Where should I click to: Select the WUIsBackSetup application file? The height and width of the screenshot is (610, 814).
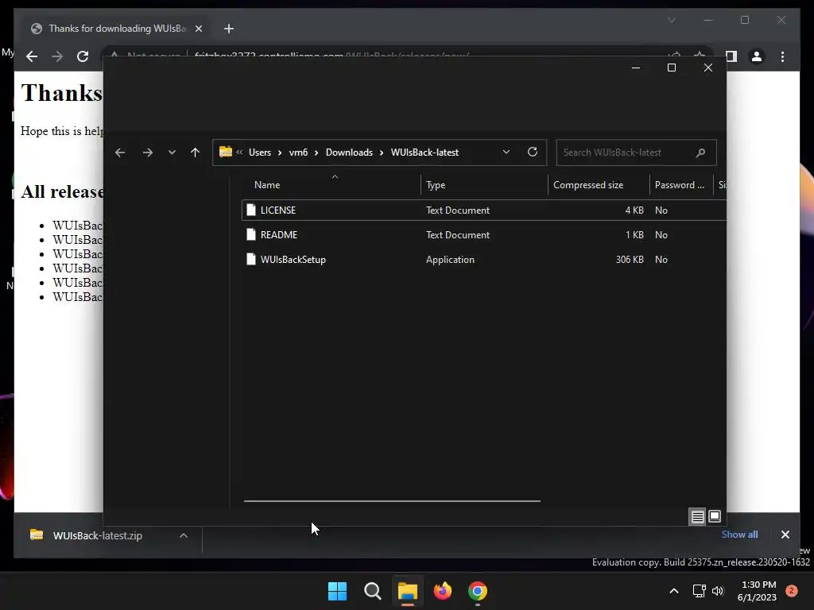(x=484, y=260)
